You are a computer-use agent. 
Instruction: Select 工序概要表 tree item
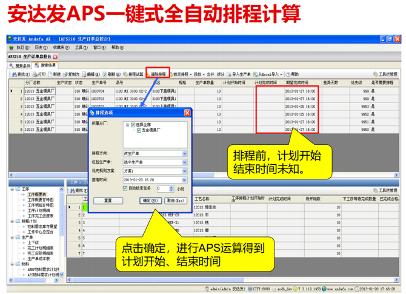coord(37,195)
